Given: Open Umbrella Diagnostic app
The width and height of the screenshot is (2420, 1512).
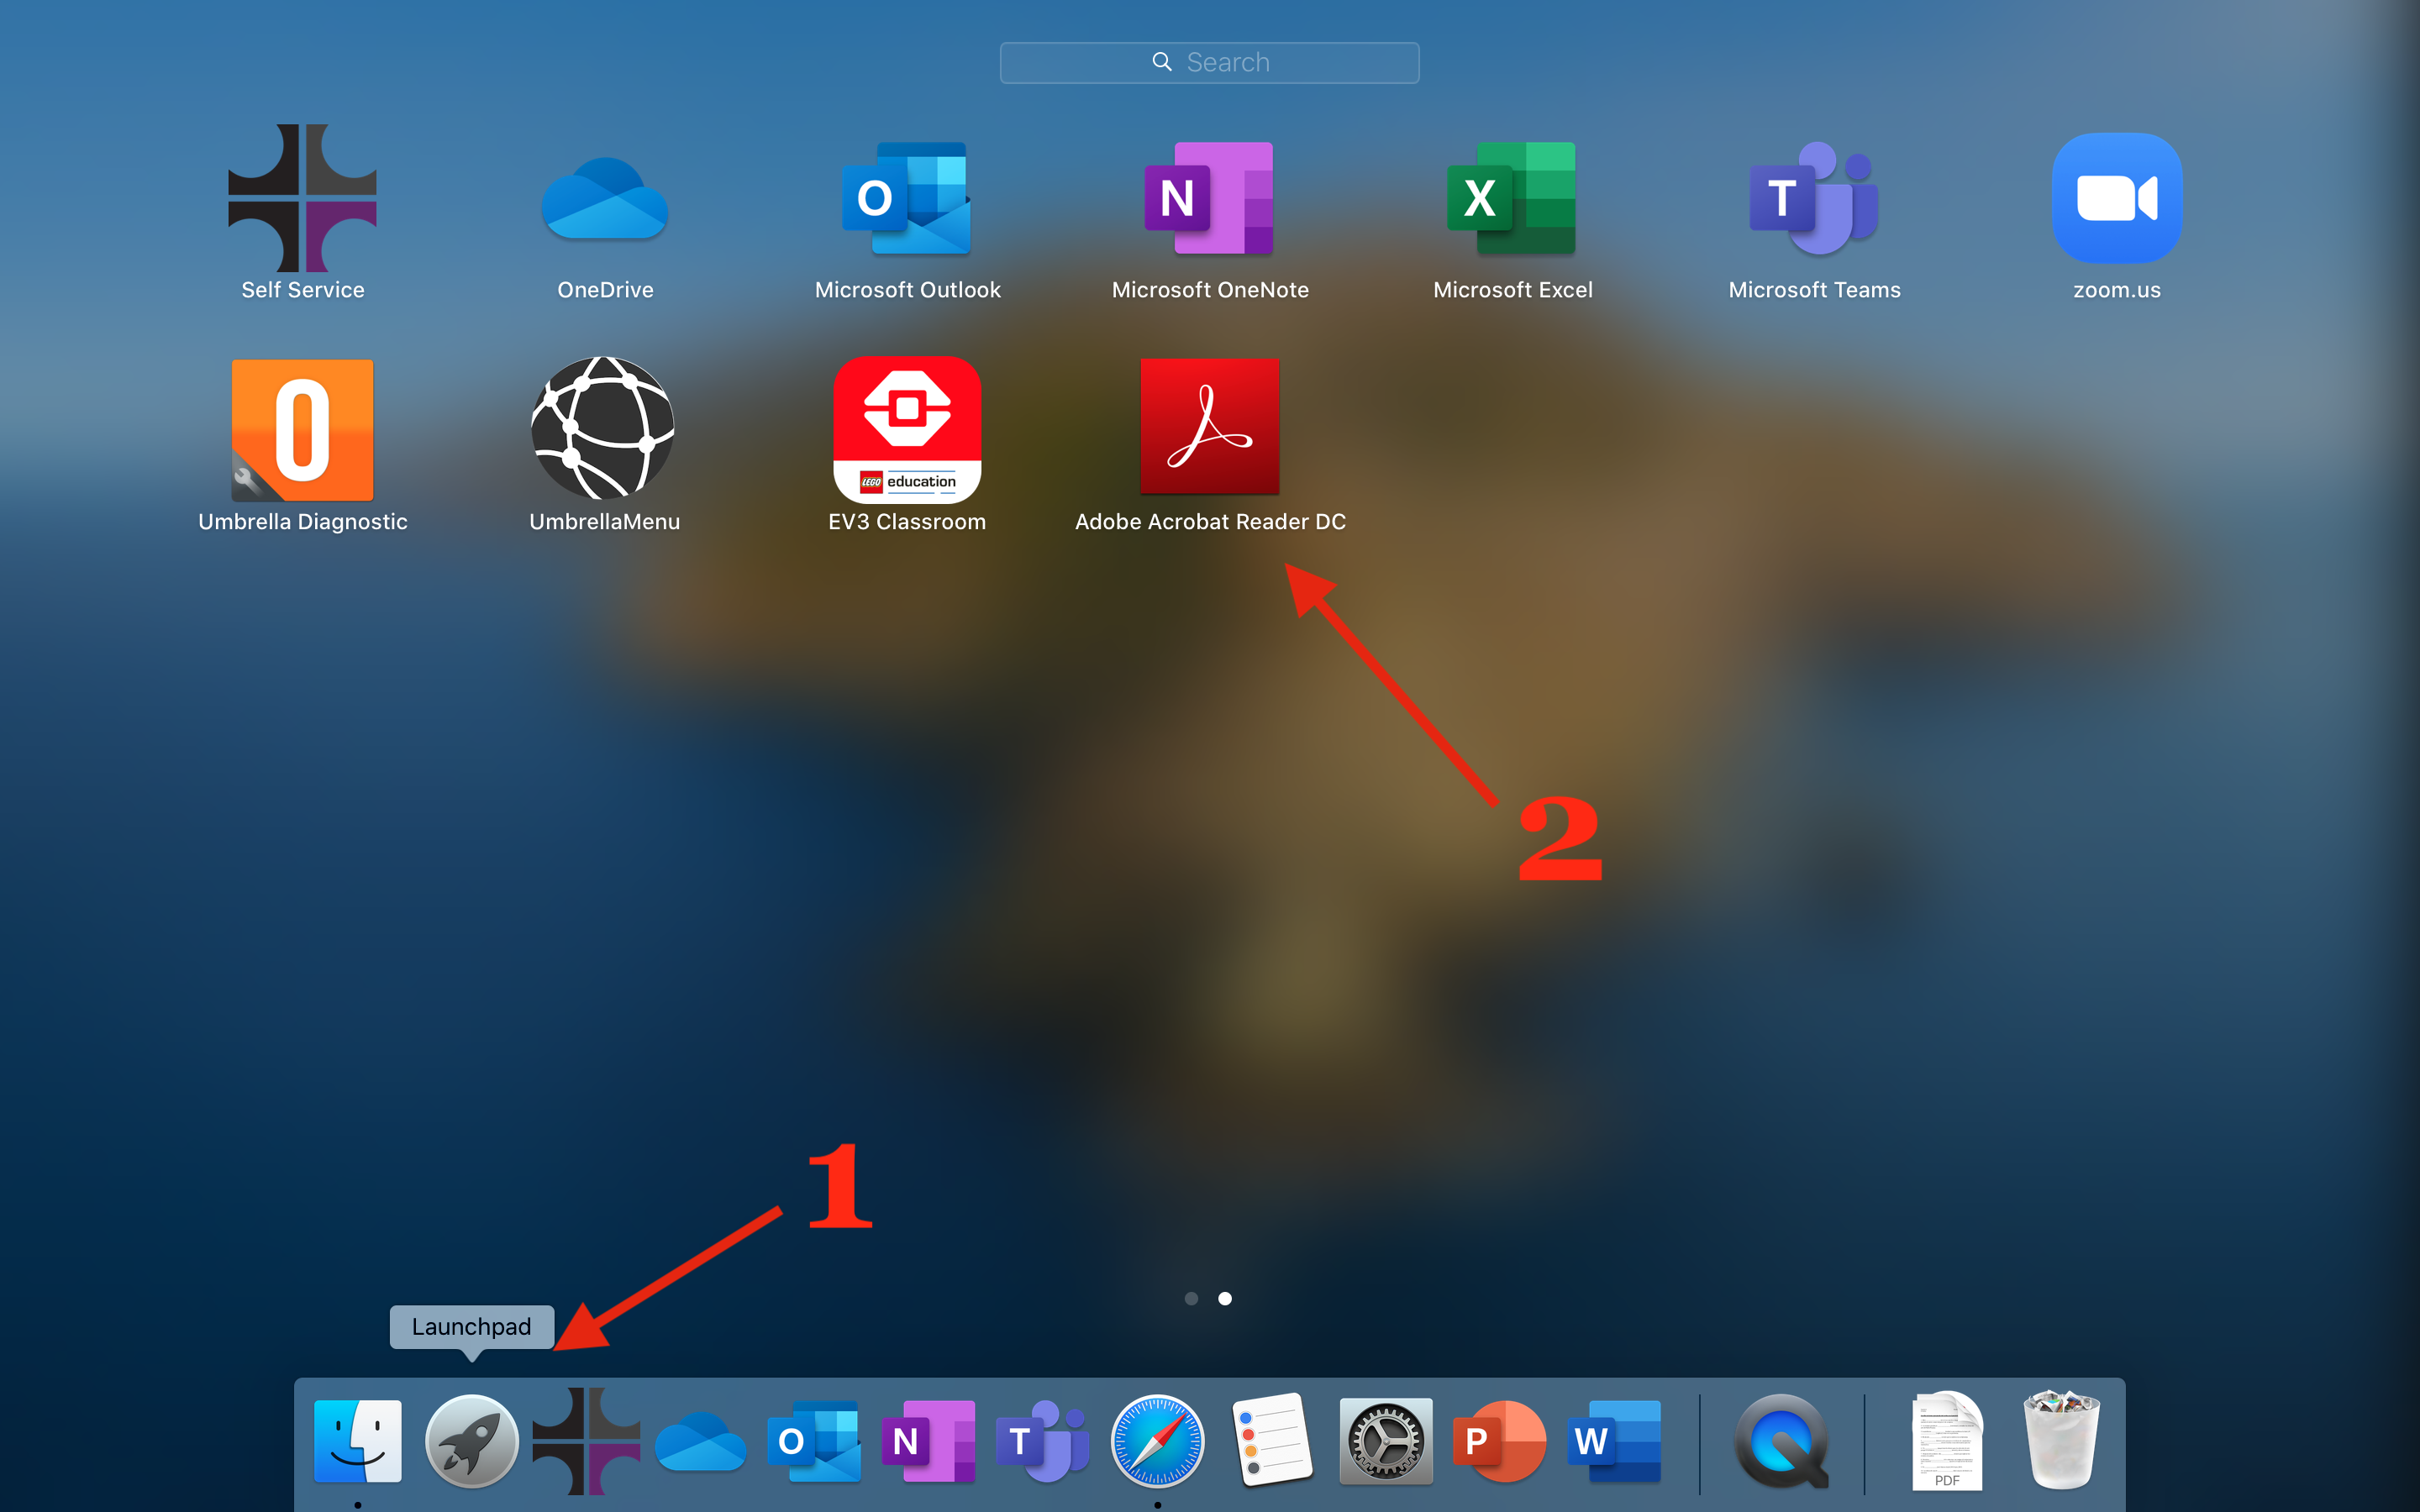Looking at the screenshot, I should (x=302, y=430).
